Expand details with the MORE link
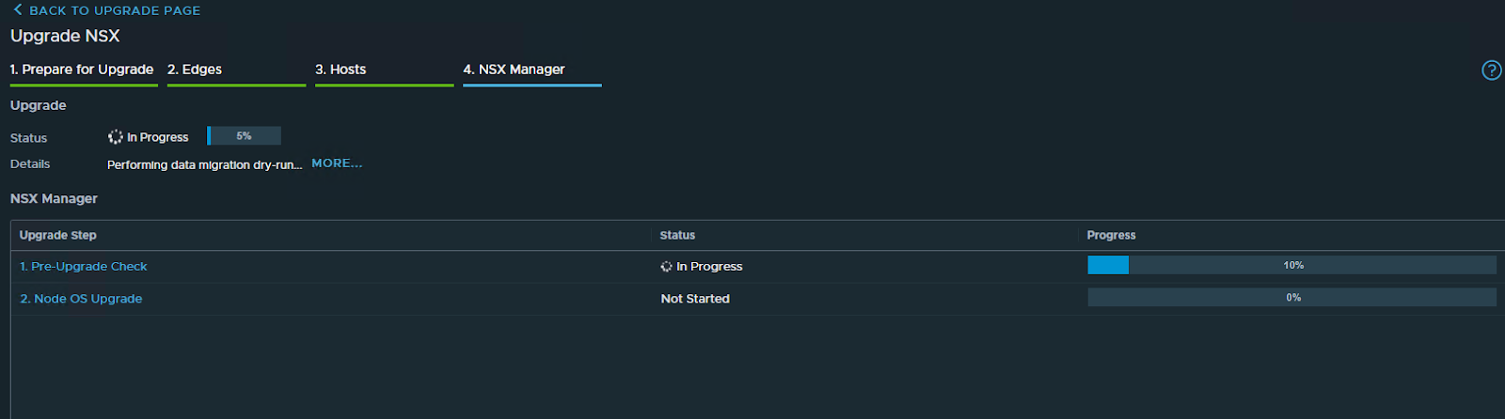This screenshot has height=419, width=1505. [x=337, y=163]
